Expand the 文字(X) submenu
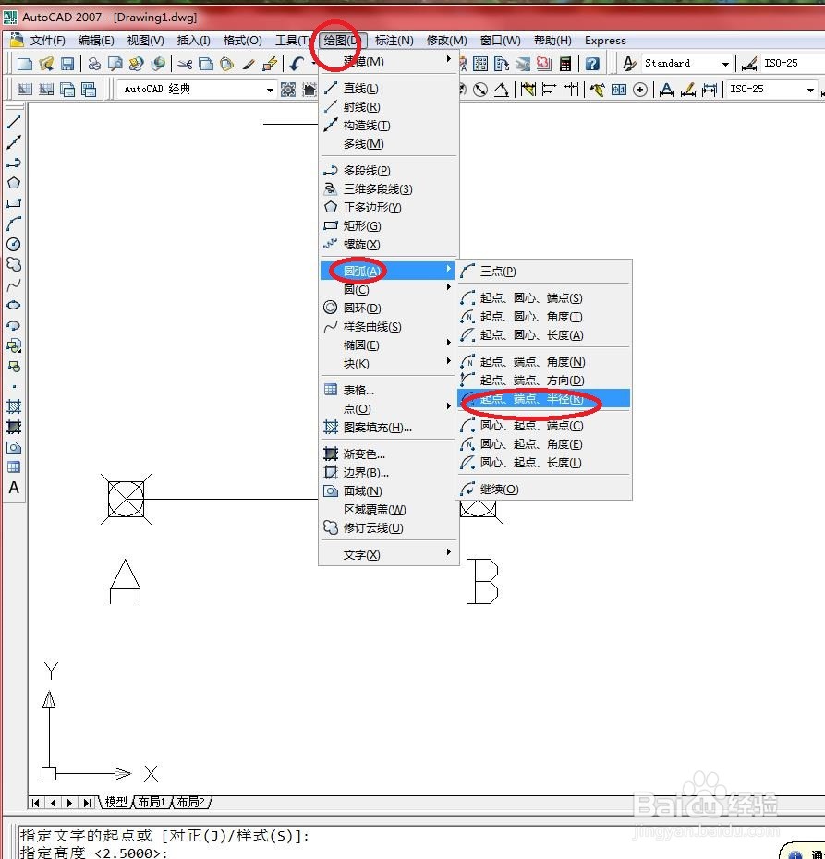This screenshot has height=859, width=825. pos(388,554)
